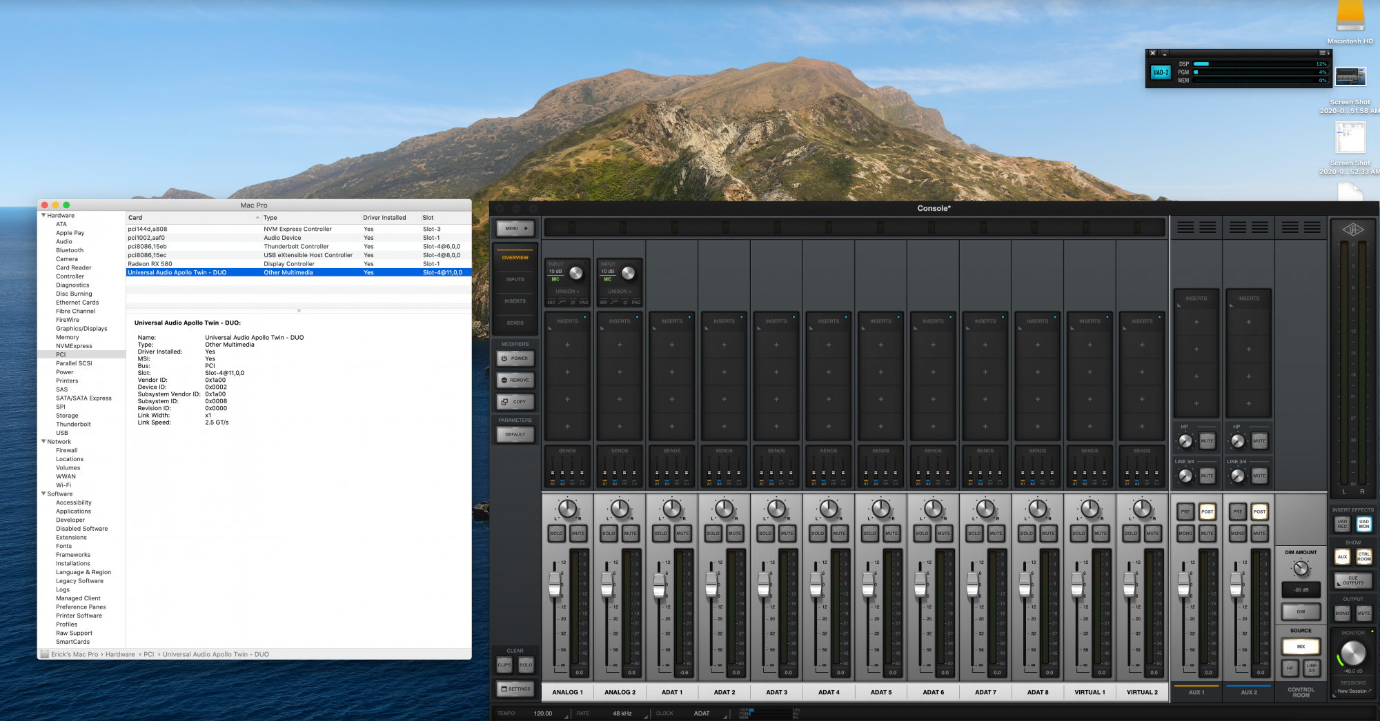
Task: Click the Remove modifier button
Action: tap(515, 380)
